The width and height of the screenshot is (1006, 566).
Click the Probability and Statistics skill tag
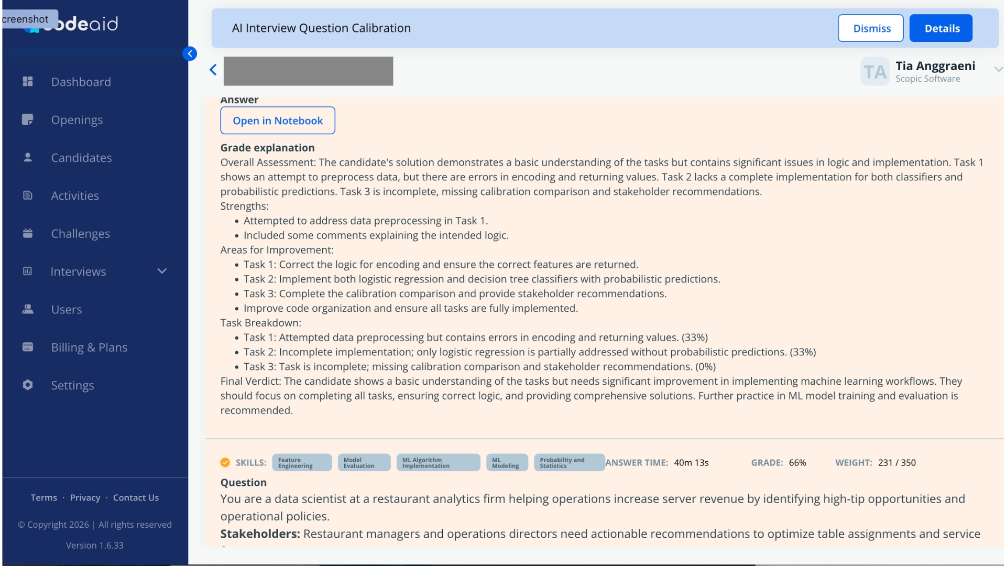point(569,462)
